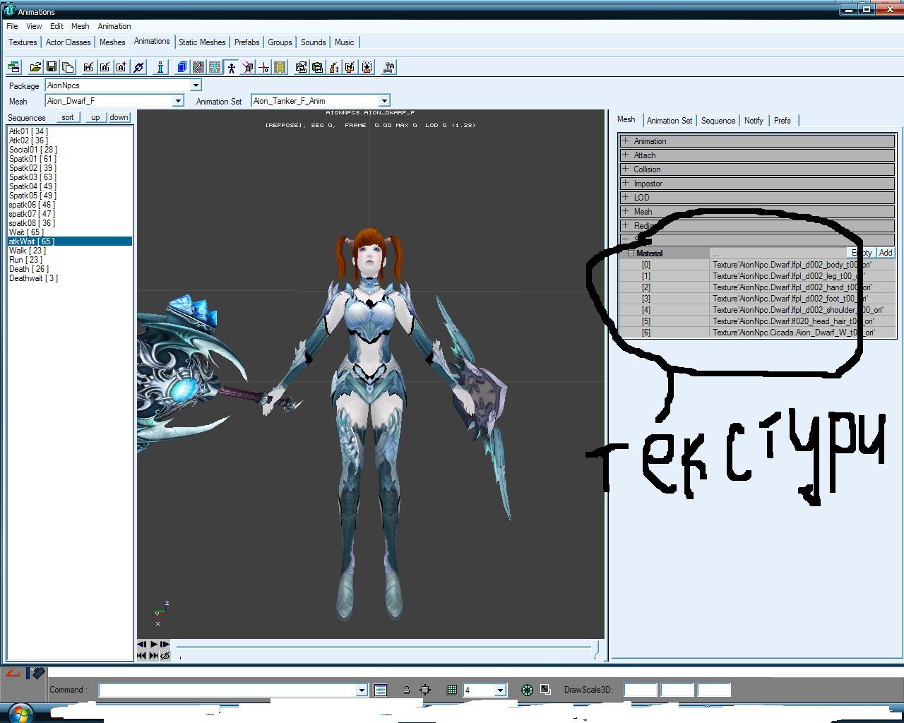The image size is (904, 723).
Task: Toggle the grid snap icon
Action: (452, 690)
